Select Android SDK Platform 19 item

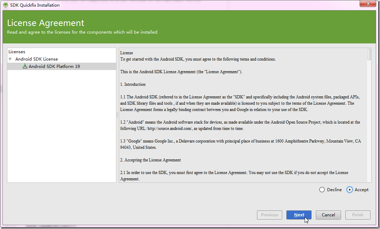(62, 66)
